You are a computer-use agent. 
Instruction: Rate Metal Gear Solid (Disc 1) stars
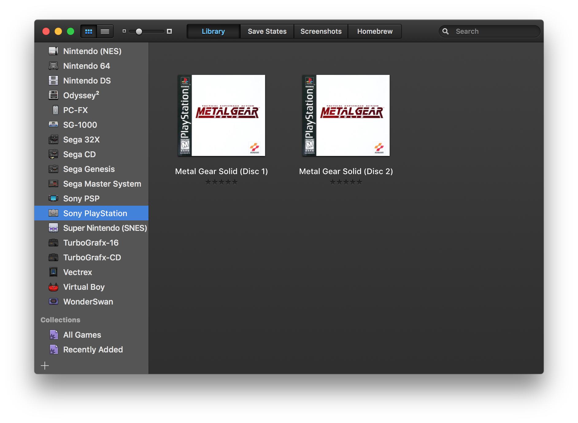tap(222, 182)
